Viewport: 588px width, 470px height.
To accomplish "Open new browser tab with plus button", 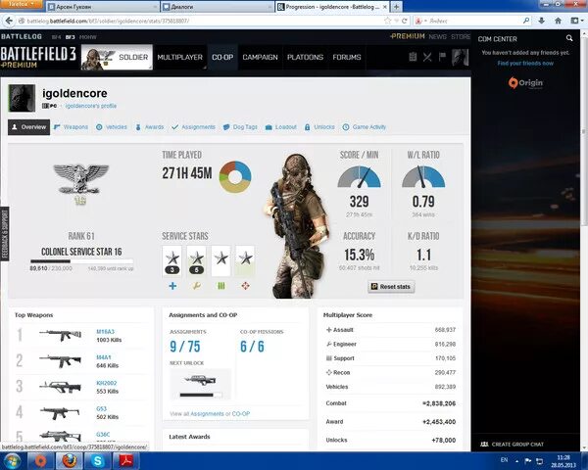I will (x=396, y=7).
